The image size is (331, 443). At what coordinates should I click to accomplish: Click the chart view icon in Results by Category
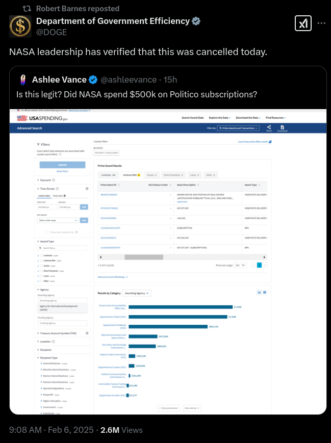(259, 293)
